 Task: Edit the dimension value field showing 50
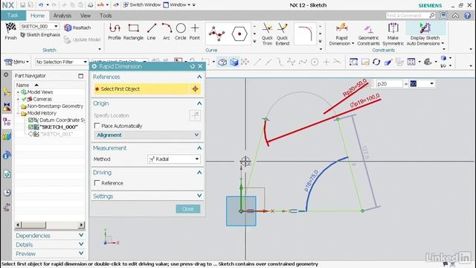(x=419, y=83)
